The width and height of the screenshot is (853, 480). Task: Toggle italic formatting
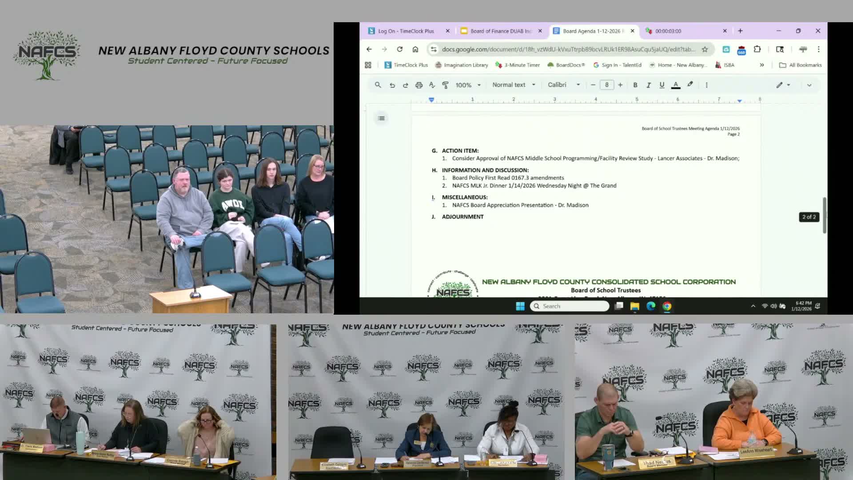pyautogui.click(x=649, y=85)
